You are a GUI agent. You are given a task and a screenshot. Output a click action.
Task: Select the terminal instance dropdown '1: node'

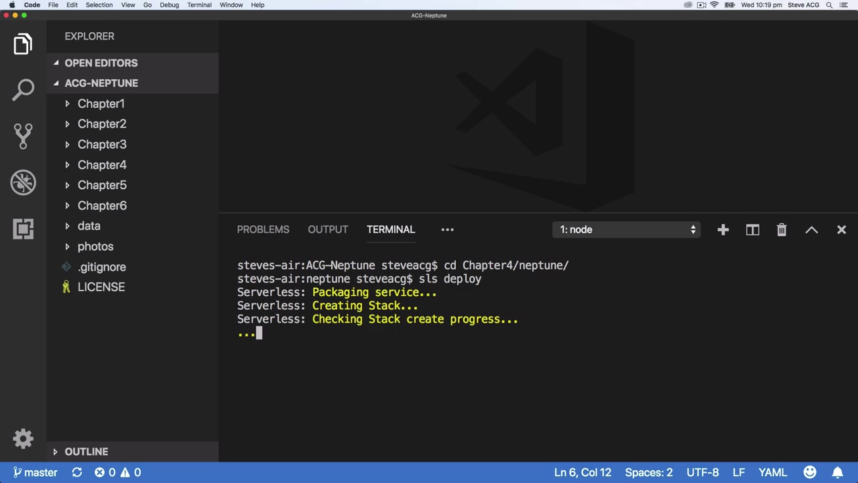point(627,229)
